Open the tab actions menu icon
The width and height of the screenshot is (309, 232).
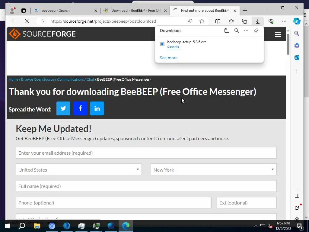point(24,11)
